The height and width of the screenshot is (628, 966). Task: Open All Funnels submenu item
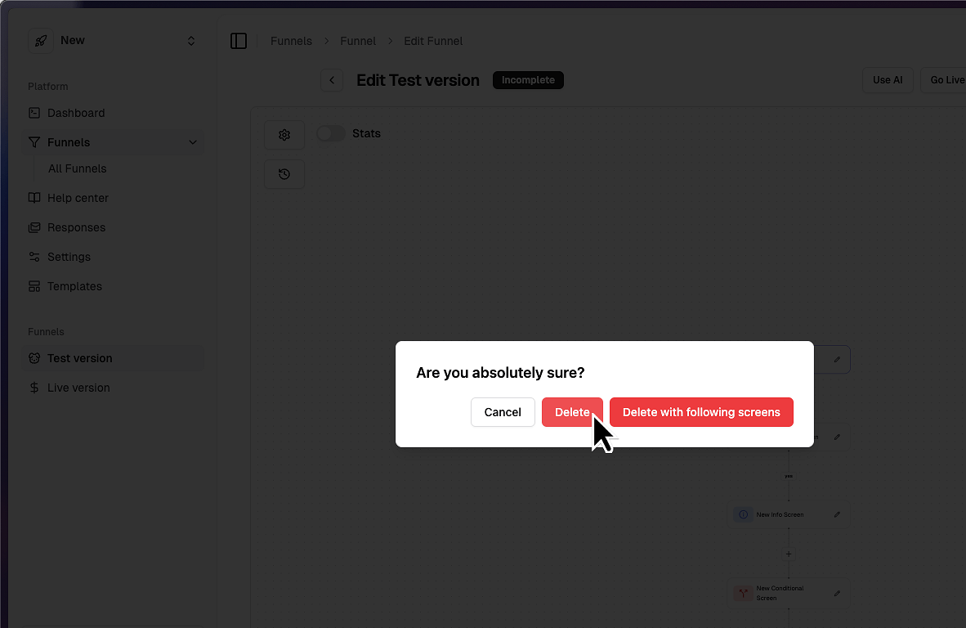point(77,169)
